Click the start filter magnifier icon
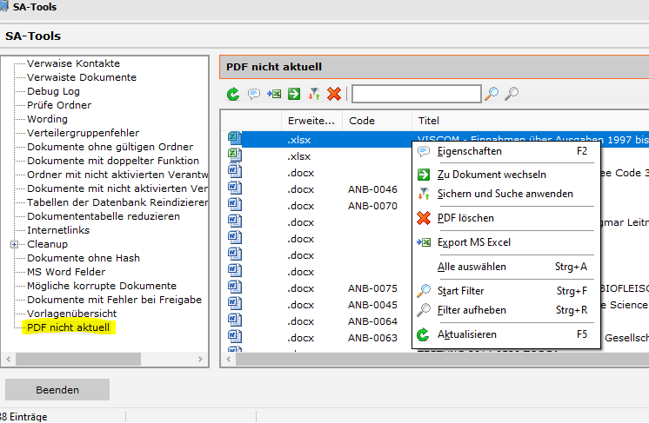The image size is (649, 423). pyautogui.click(x=492, y=94)
